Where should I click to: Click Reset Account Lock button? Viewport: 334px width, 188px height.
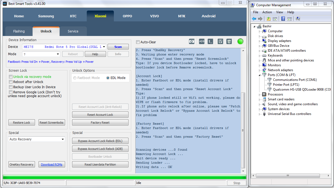tap(100, 115)
